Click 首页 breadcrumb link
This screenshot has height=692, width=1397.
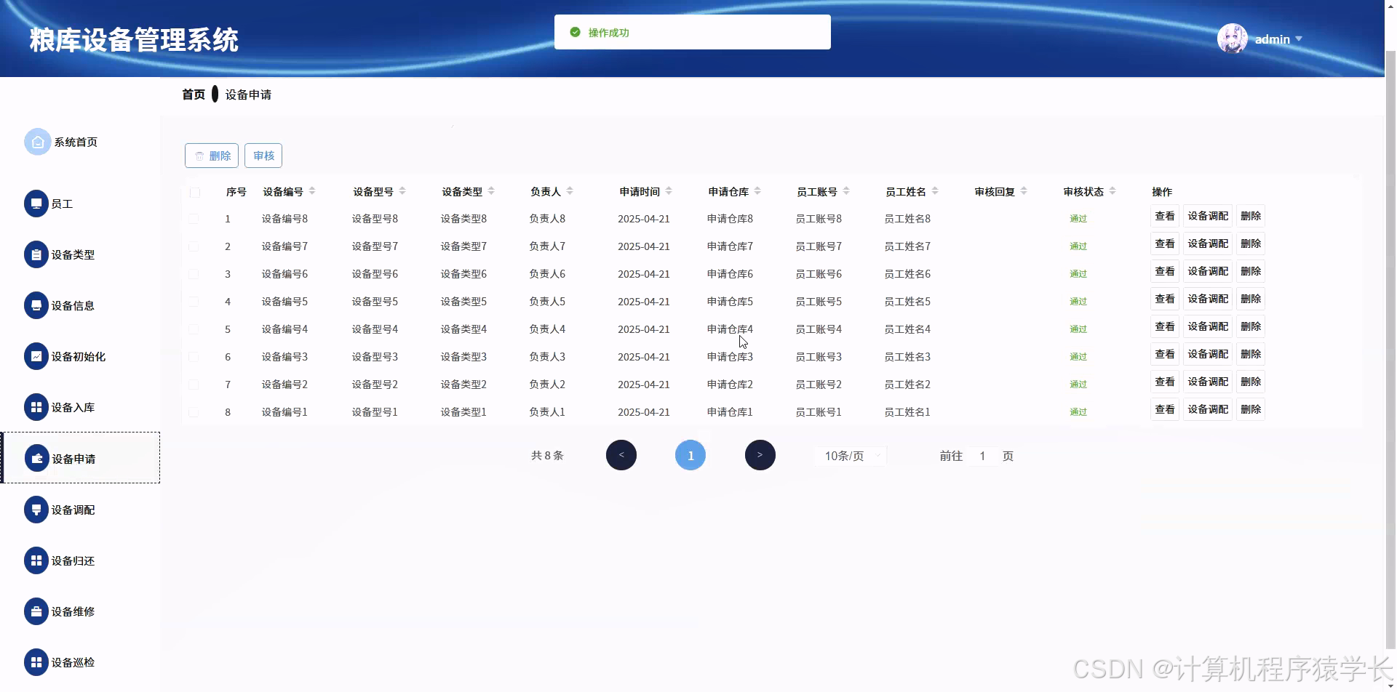click(194, 94)
